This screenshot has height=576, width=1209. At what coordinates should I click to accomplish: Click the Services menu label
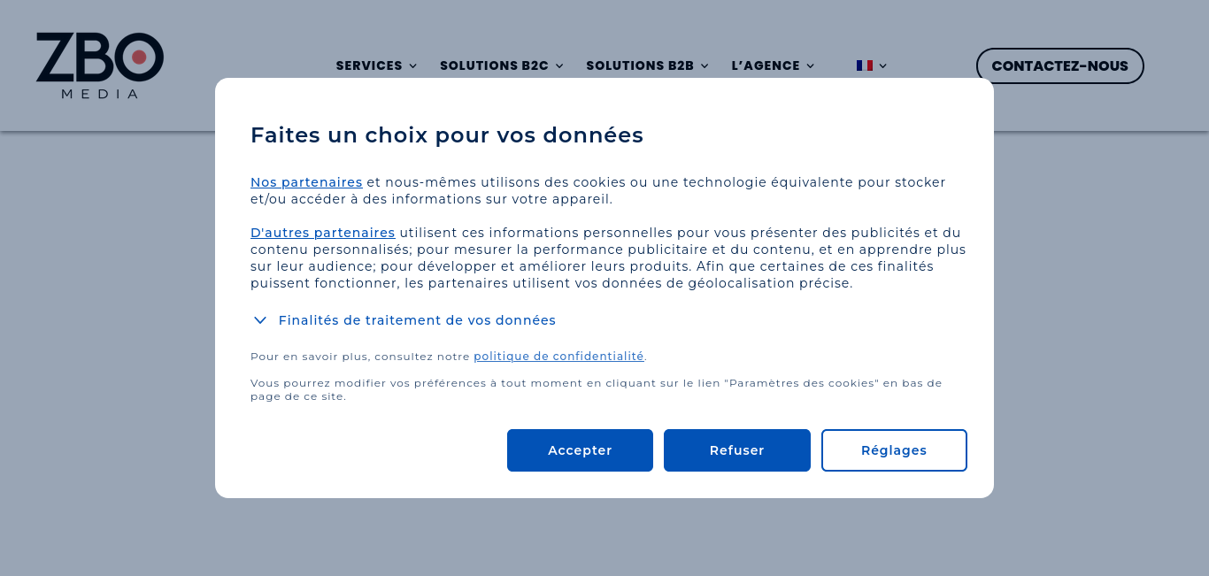point(369,66)
